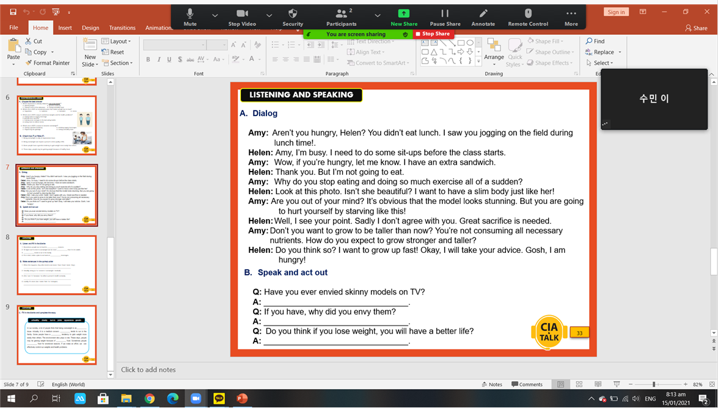
Task: Toggle Notes pane in status bar
Action: coord(493,385)
